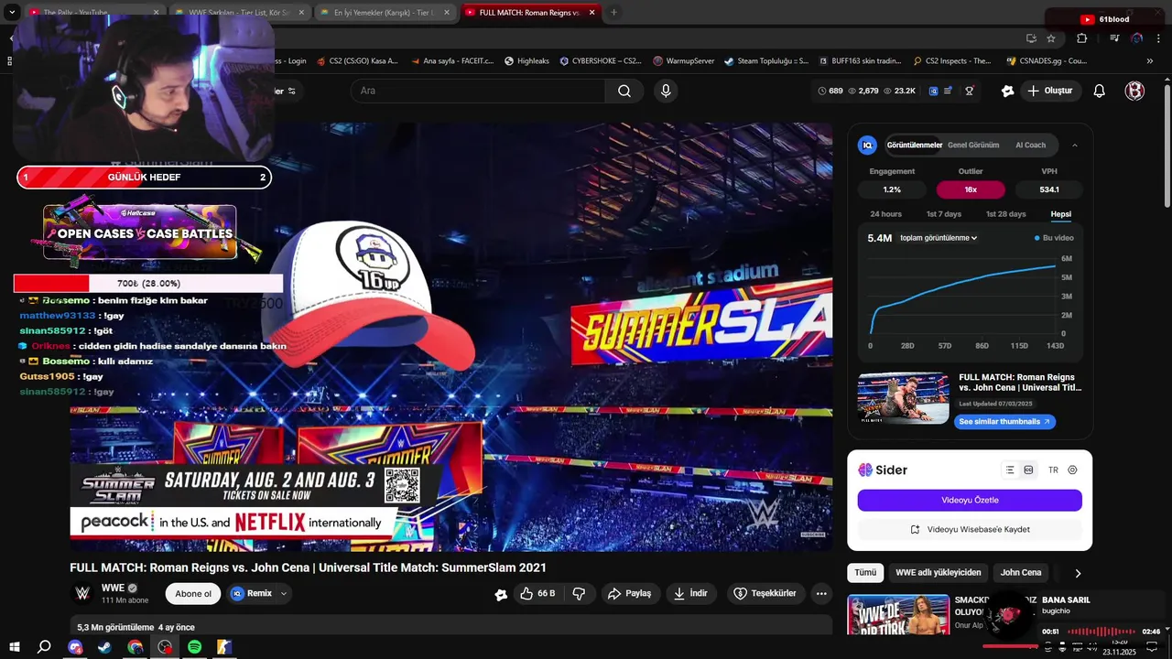Select the Hepsi range

pos(1060,214)
